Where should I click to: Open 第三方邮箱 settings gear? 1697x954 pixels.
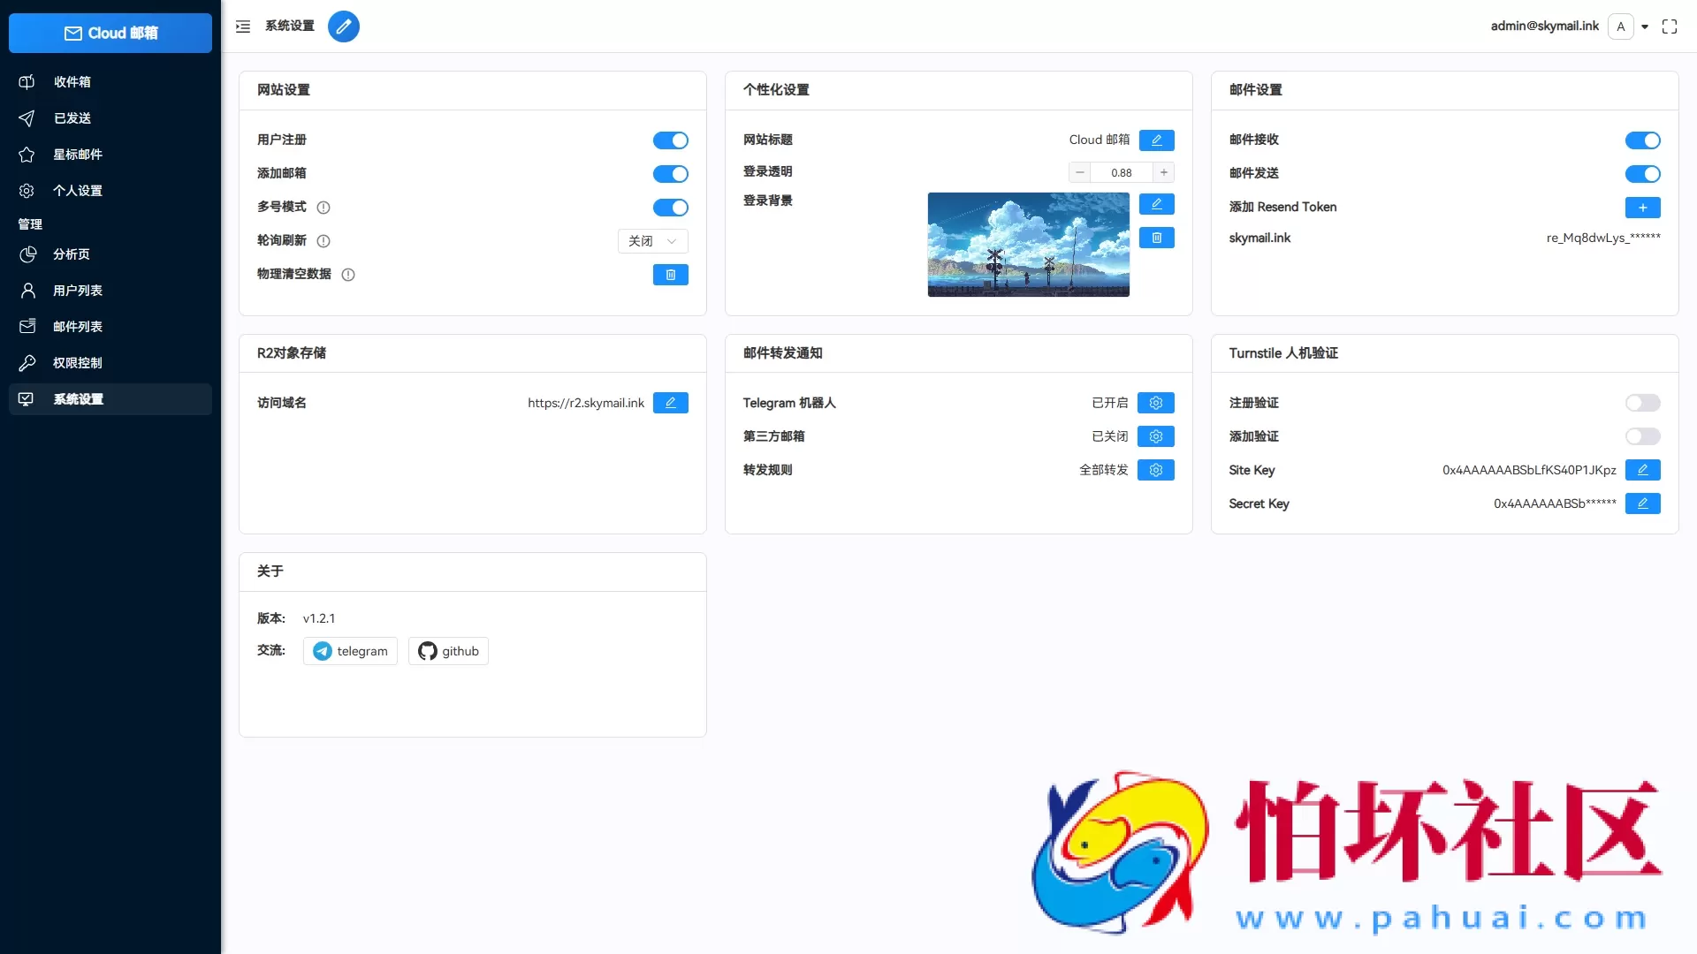(1156, 436)
